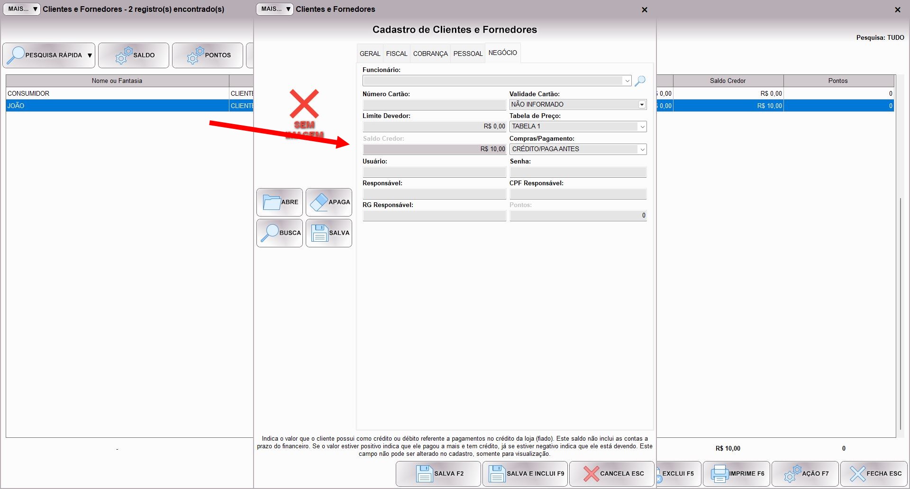Open the Validade Cartão dropdown
Screen dimensions: 910x489
point(642,105)
